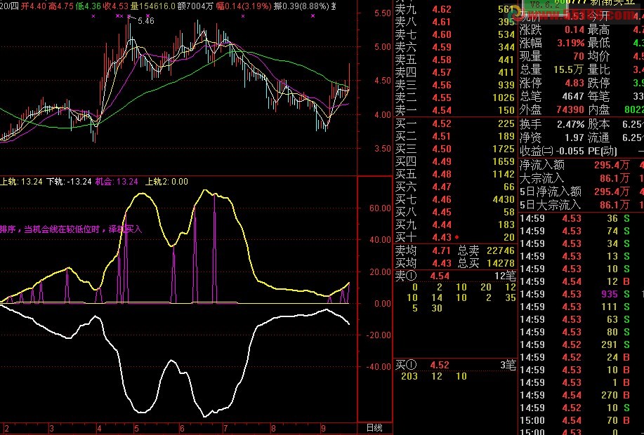Click the 收益(二) value -0.055
This screenshot has width=644, height=435.
[569, 151]
